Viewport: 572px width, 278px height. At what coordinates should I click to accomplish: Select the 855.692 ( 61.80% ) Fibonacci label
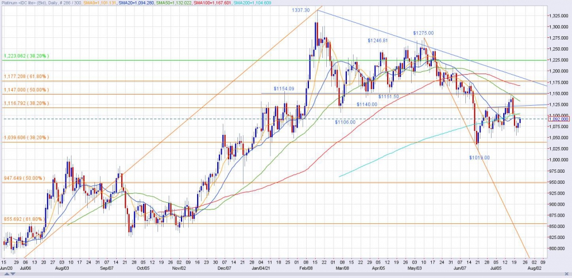click(25, 220)
